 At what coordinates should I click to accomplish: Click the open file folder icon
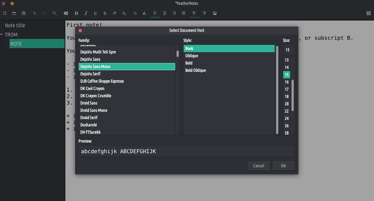(x=14, y=13)
